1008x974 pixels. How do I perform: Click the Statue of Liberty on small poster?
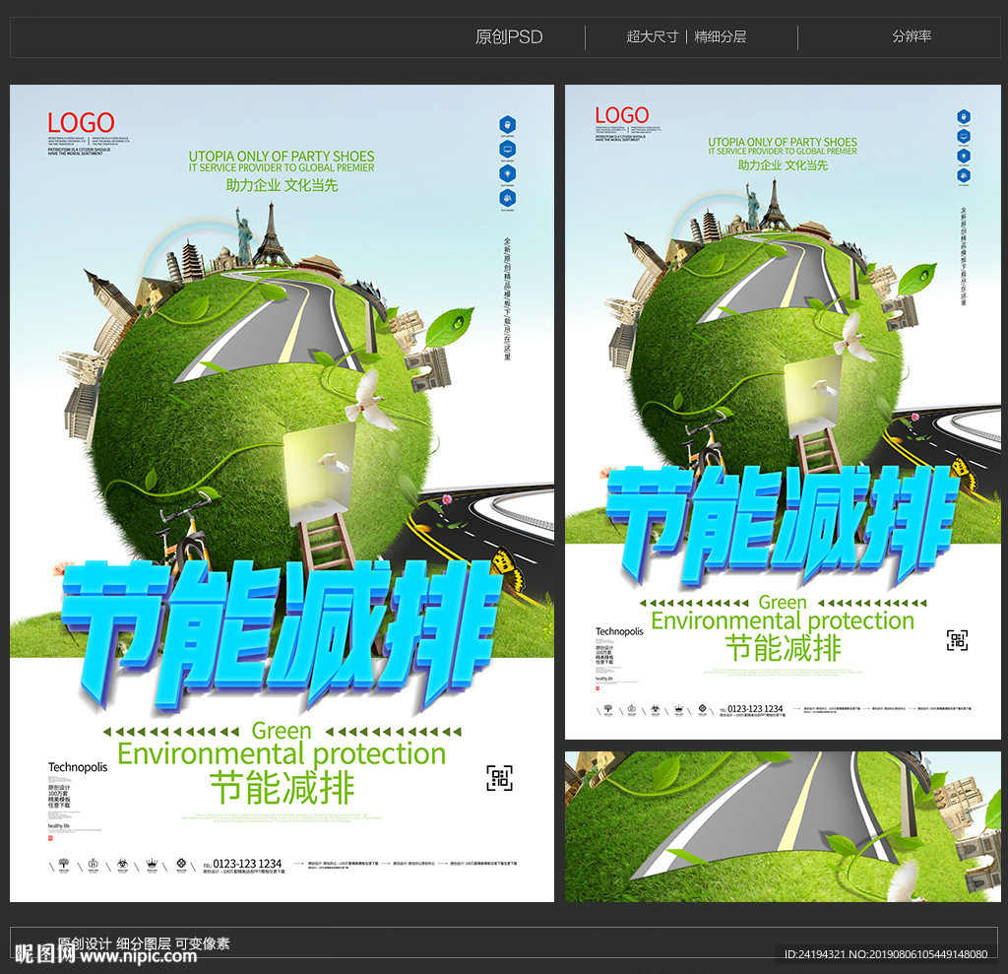[x=751, y=205]
